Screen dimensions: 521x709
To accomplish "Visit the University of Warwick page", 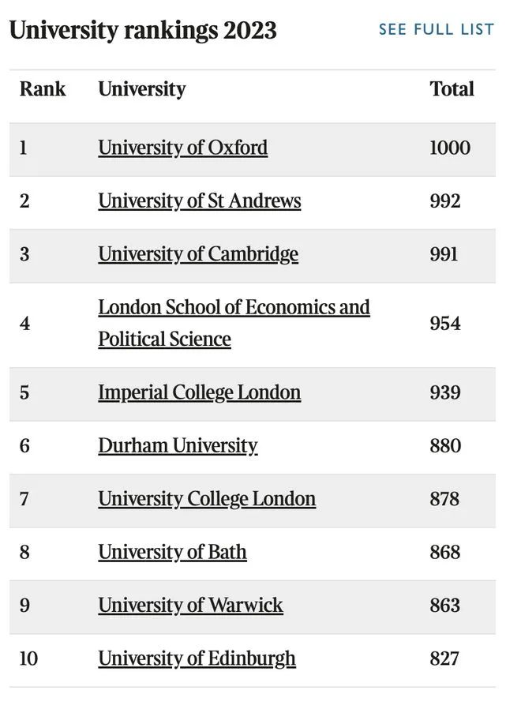I will point(190,605).
